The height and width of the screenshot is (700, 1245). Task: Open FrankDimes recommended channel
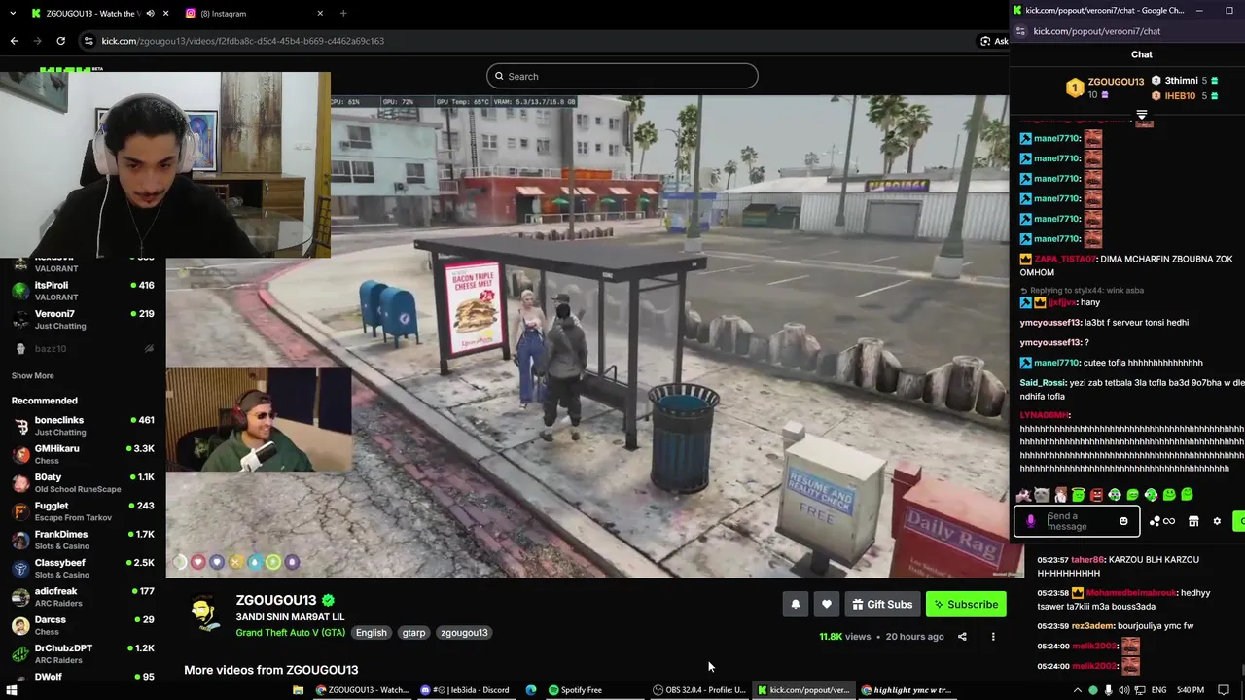pos(83,540)
